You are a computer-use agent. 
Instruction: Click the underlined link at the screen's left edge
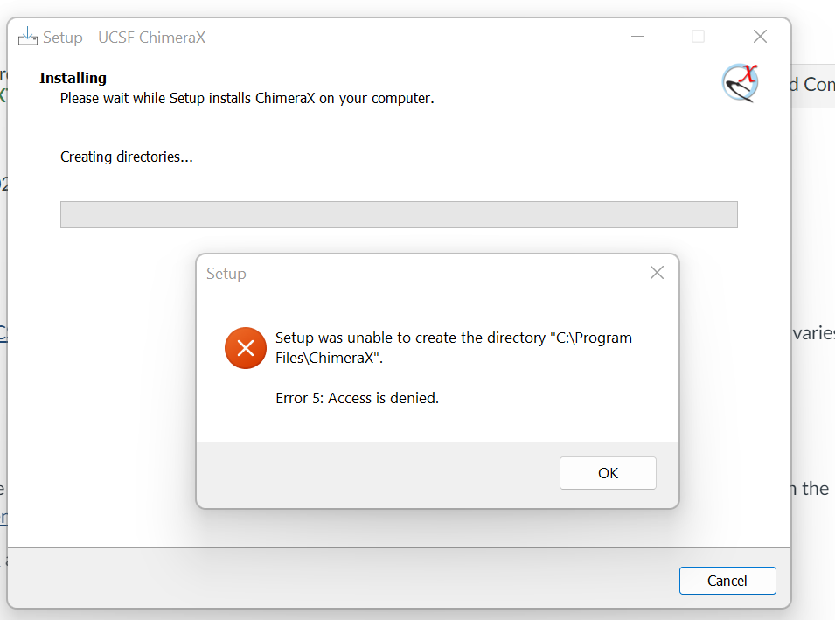(4, 333)
